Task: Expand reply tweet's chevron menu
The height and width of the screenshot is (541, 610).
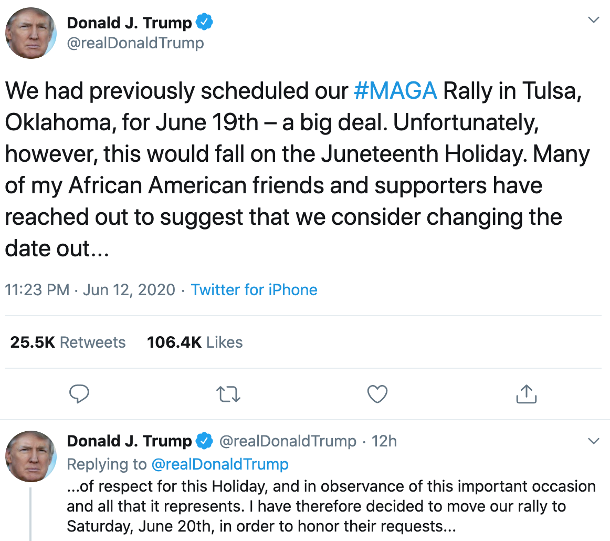Action: 593,441
